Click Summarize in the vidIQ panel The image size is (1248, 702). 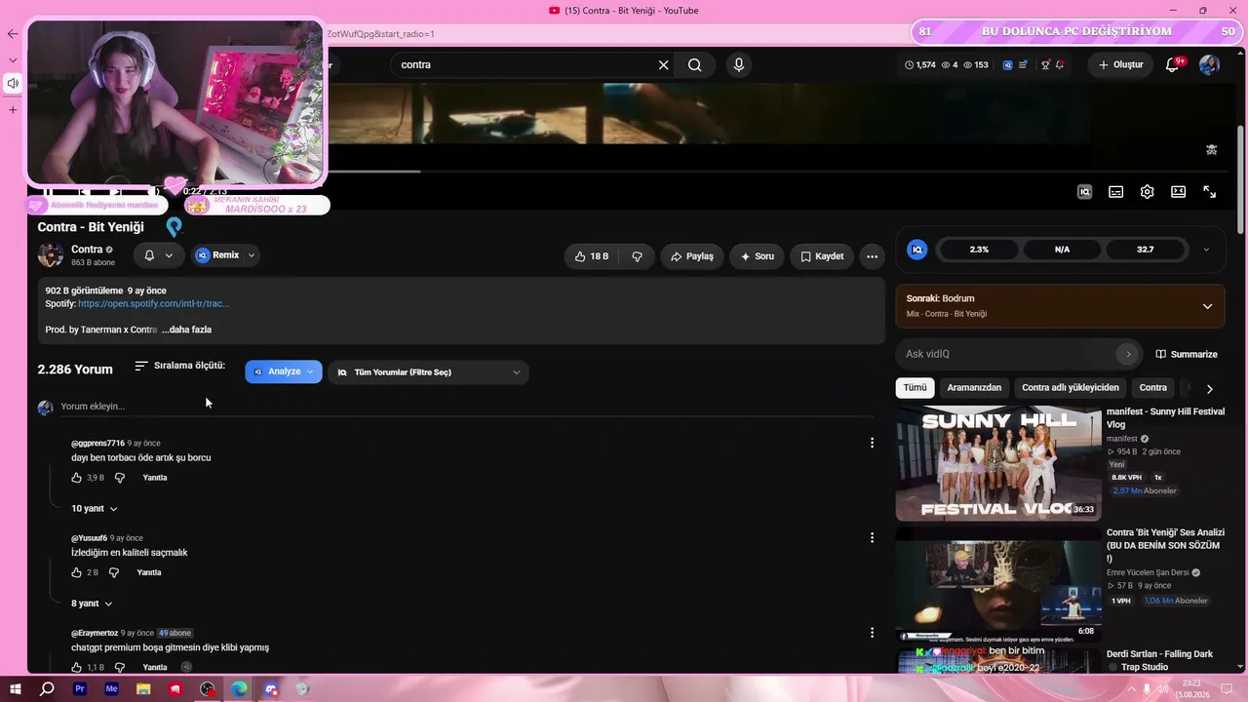pyautogui.click(x=1187, y=354)
